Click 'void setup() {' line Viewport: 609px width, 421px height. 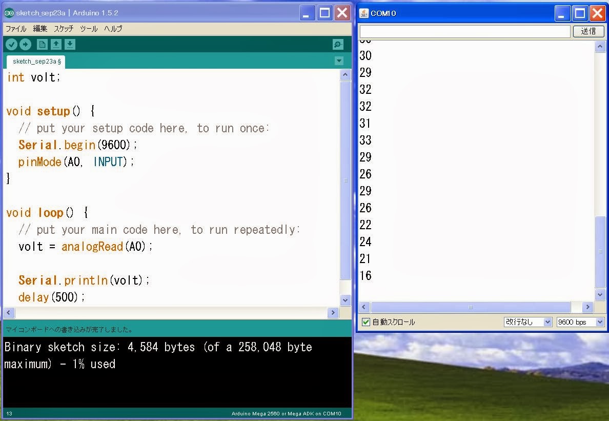pyautogui.click(x=50, y=111)
